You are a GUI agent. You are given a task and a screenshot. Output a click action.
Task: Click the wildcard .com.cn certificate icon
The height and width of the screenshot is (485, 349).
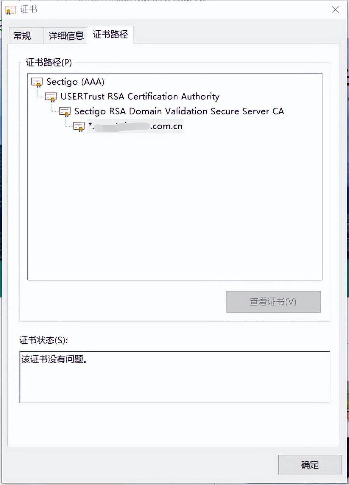[79, 127]
